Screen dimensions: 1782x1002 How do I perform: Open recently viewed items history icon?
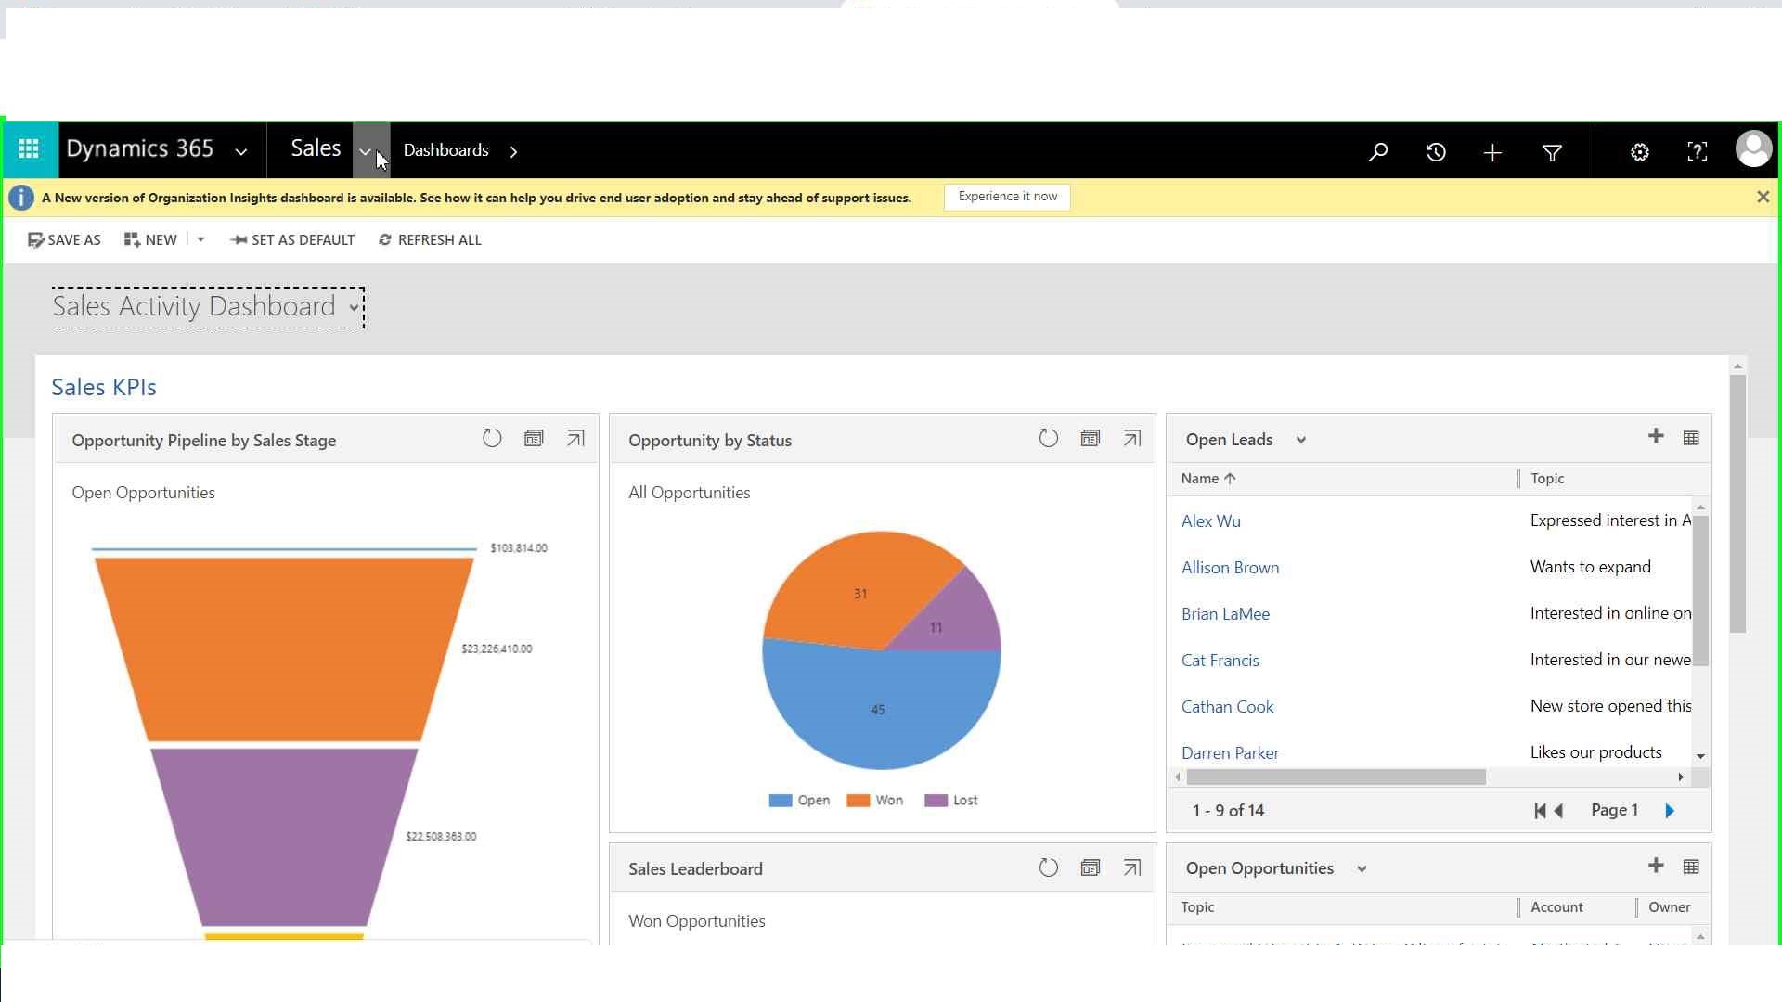point(1436,151)
